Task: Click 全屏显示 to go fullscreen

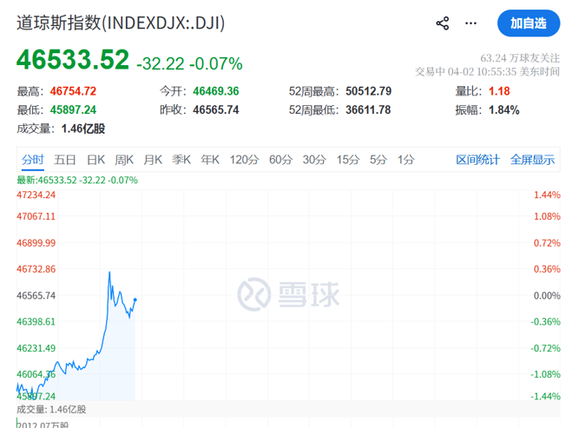Action: click(532, 160)
